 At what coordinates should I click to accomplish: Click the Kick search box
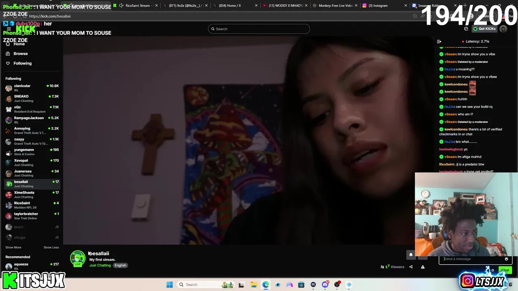(259, 29)
